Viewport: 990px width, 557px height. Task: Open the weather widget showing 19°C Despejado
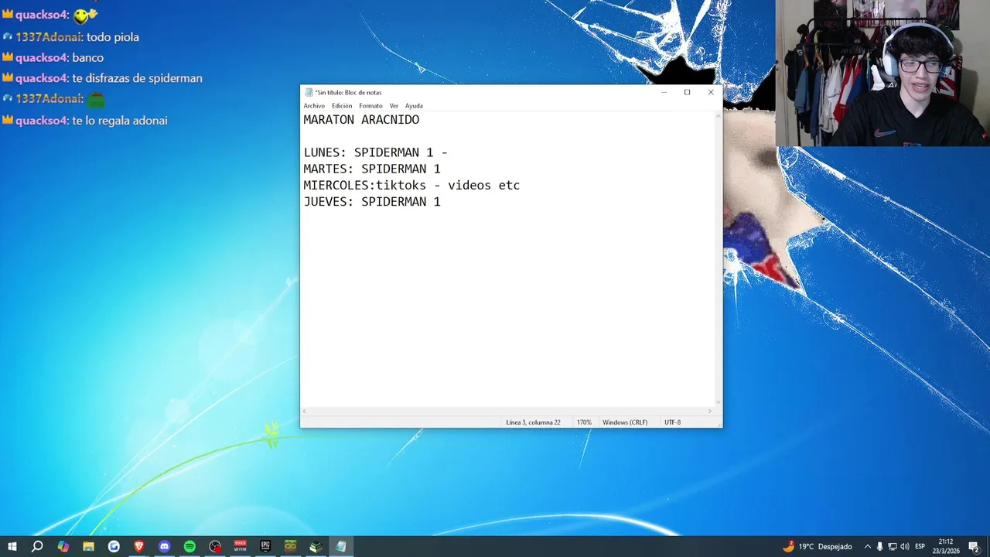(x=817, y=547)
